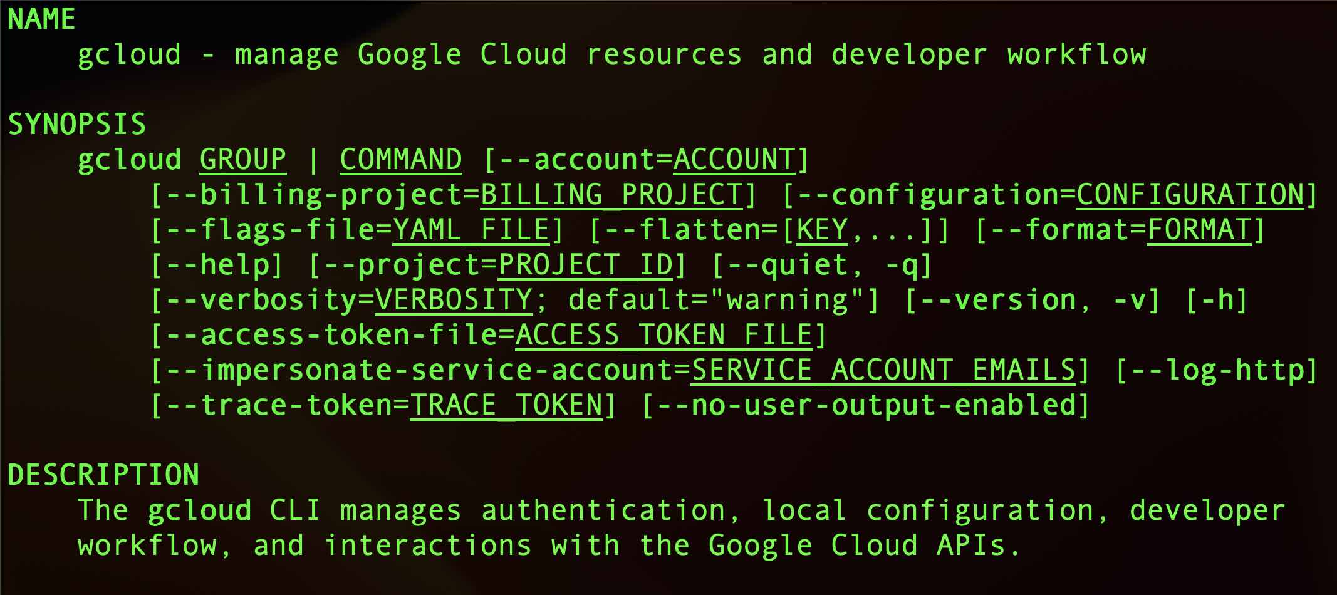The image size is (1337, 595).
Task: Click the underlined ACCOUNT placeholder
Action: (734, 160)
